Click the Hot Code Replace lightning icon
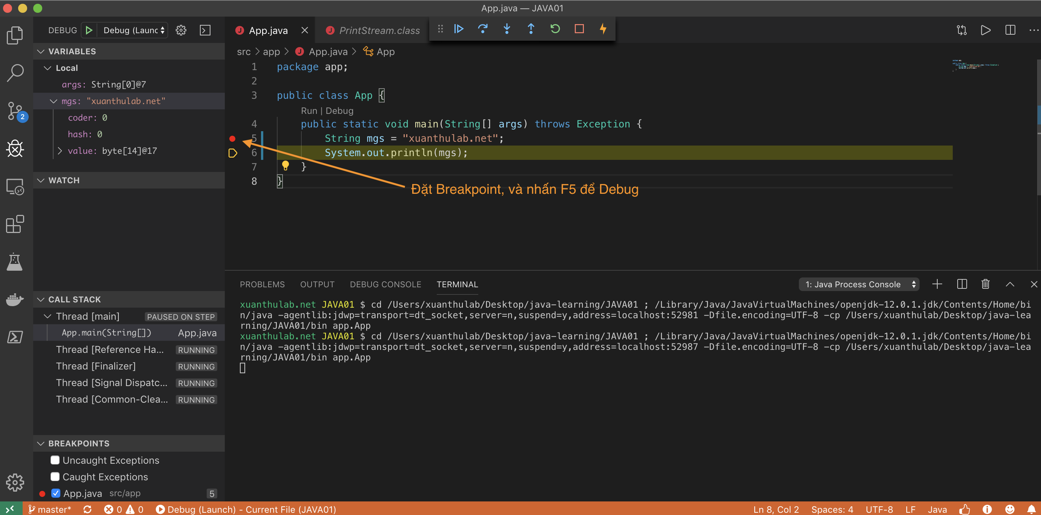 603,29
